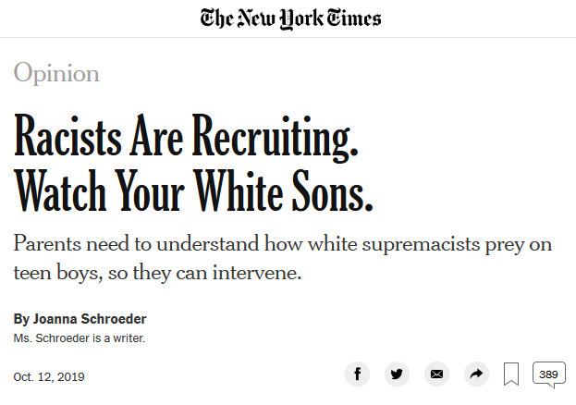Click subheading line starting "Parents need to understand"
Viewport: 576px width, 405px height.
click(x=283, y=246)
